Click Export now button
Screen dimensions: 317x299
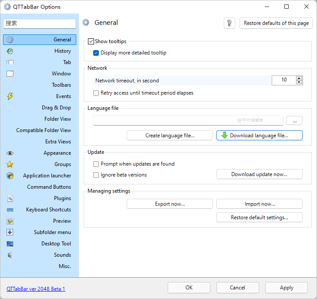170,204
